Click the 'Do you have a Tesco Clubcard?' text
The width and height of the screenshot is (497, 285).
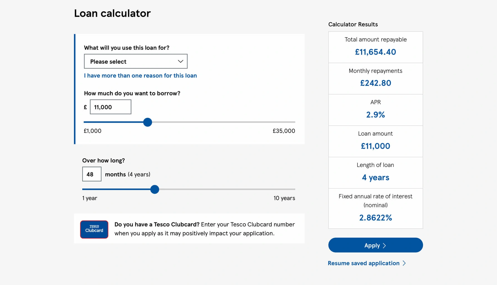pos(157,224)
